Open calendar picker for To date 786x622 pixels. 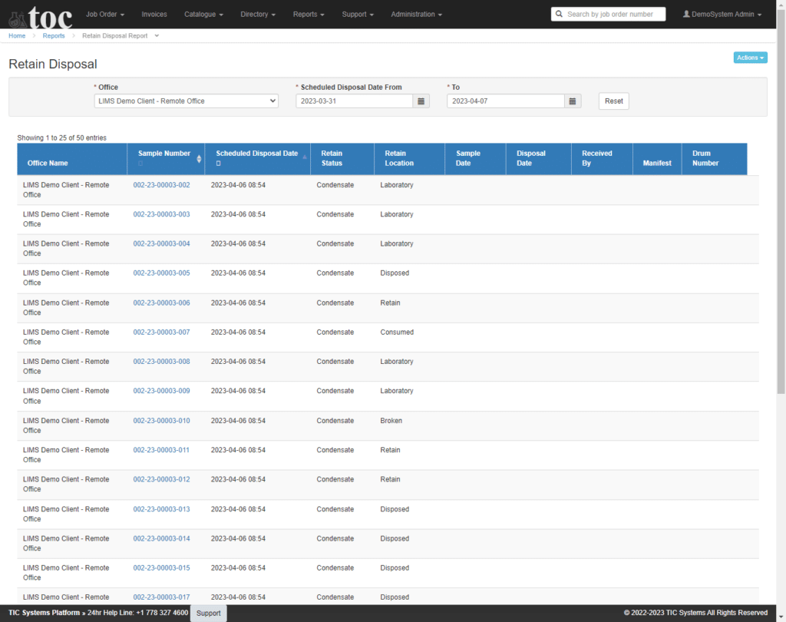point(573,101)
